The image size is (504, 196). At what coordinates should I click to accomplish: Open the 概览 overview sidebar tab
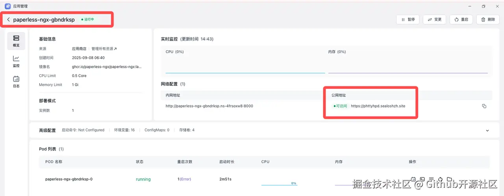[x=16, y=41]
